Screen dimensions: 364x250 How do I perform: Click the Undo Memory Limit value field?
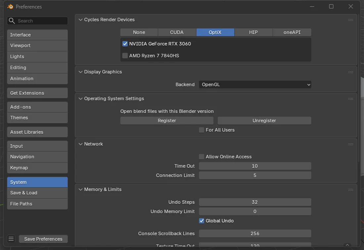(x=255, y=212)
